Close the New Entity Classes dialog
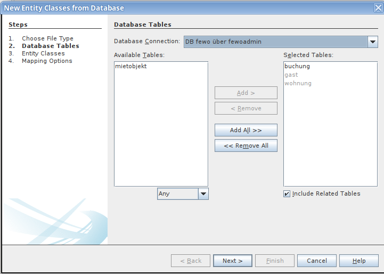 point(378,7)
